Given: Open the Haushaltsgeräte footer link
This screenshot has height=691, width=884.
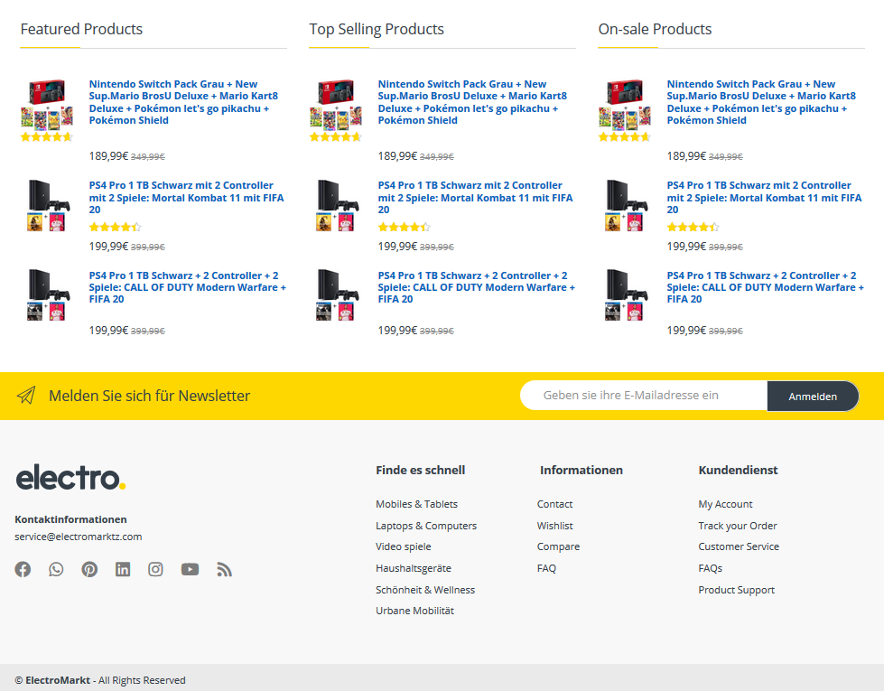Looking at the screenshot, I should (414, 568).
